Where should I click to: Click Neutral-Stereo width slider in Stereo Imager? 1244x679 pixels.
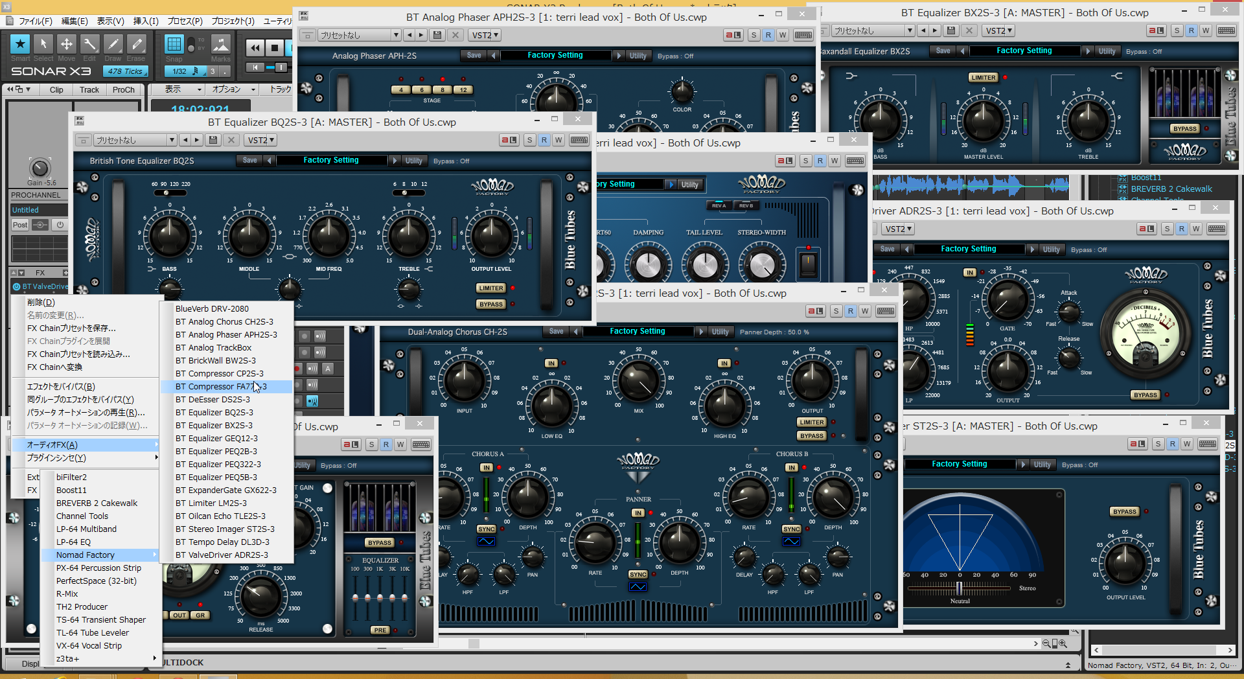[960, 588]
